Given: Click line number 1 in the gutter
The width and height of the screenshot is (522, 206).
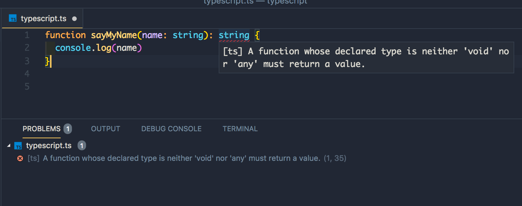Looking at the screenshot, I should pyautogui.click(x=27, y=35).
